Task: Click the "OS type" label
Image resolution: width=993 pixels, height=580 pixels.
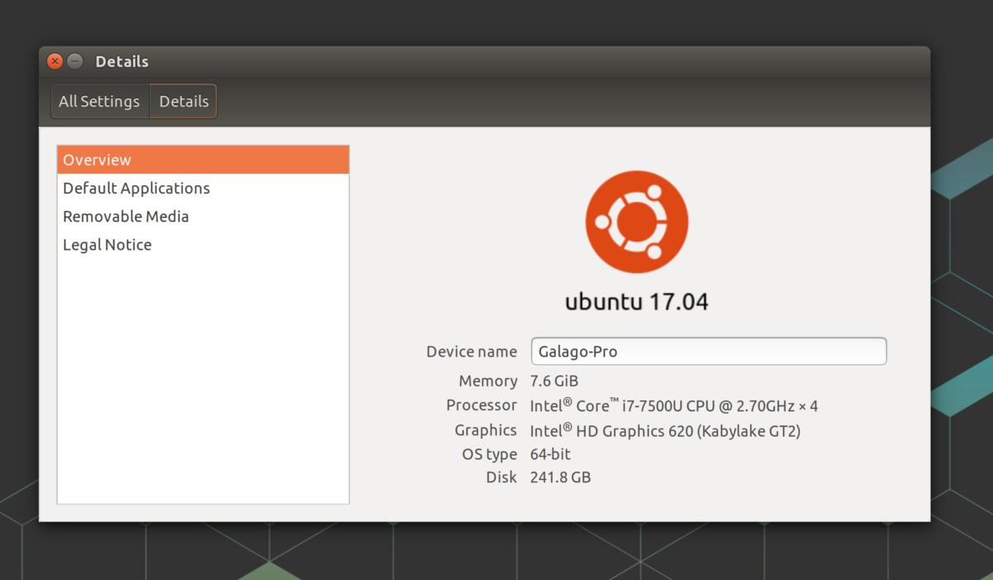Action: (490, 454)
